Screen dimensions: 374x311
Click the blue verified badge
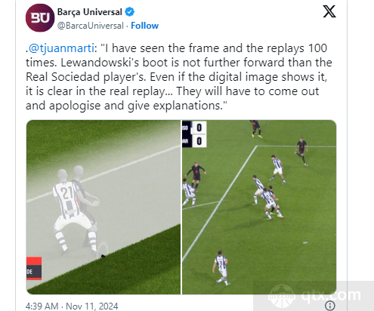point(130,12)
